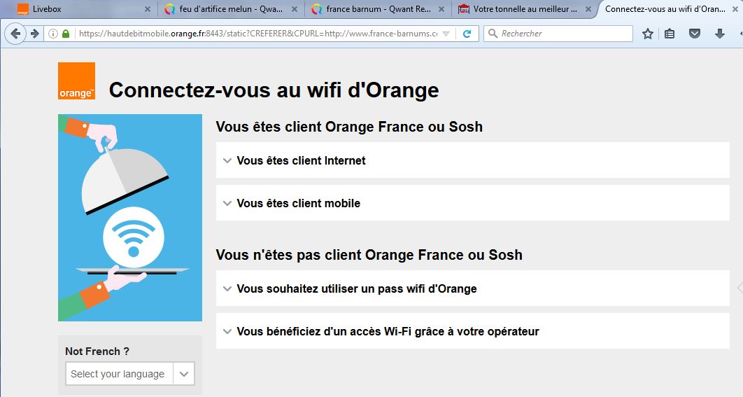Click the browser Forward arrow button
The height and width of the screenshot is (397, 743).
34,34
